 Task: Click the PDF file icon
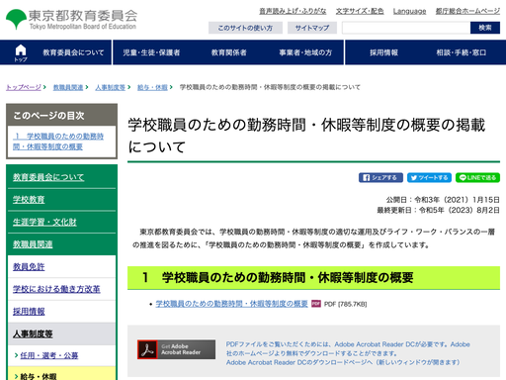[x=316, y=304]
